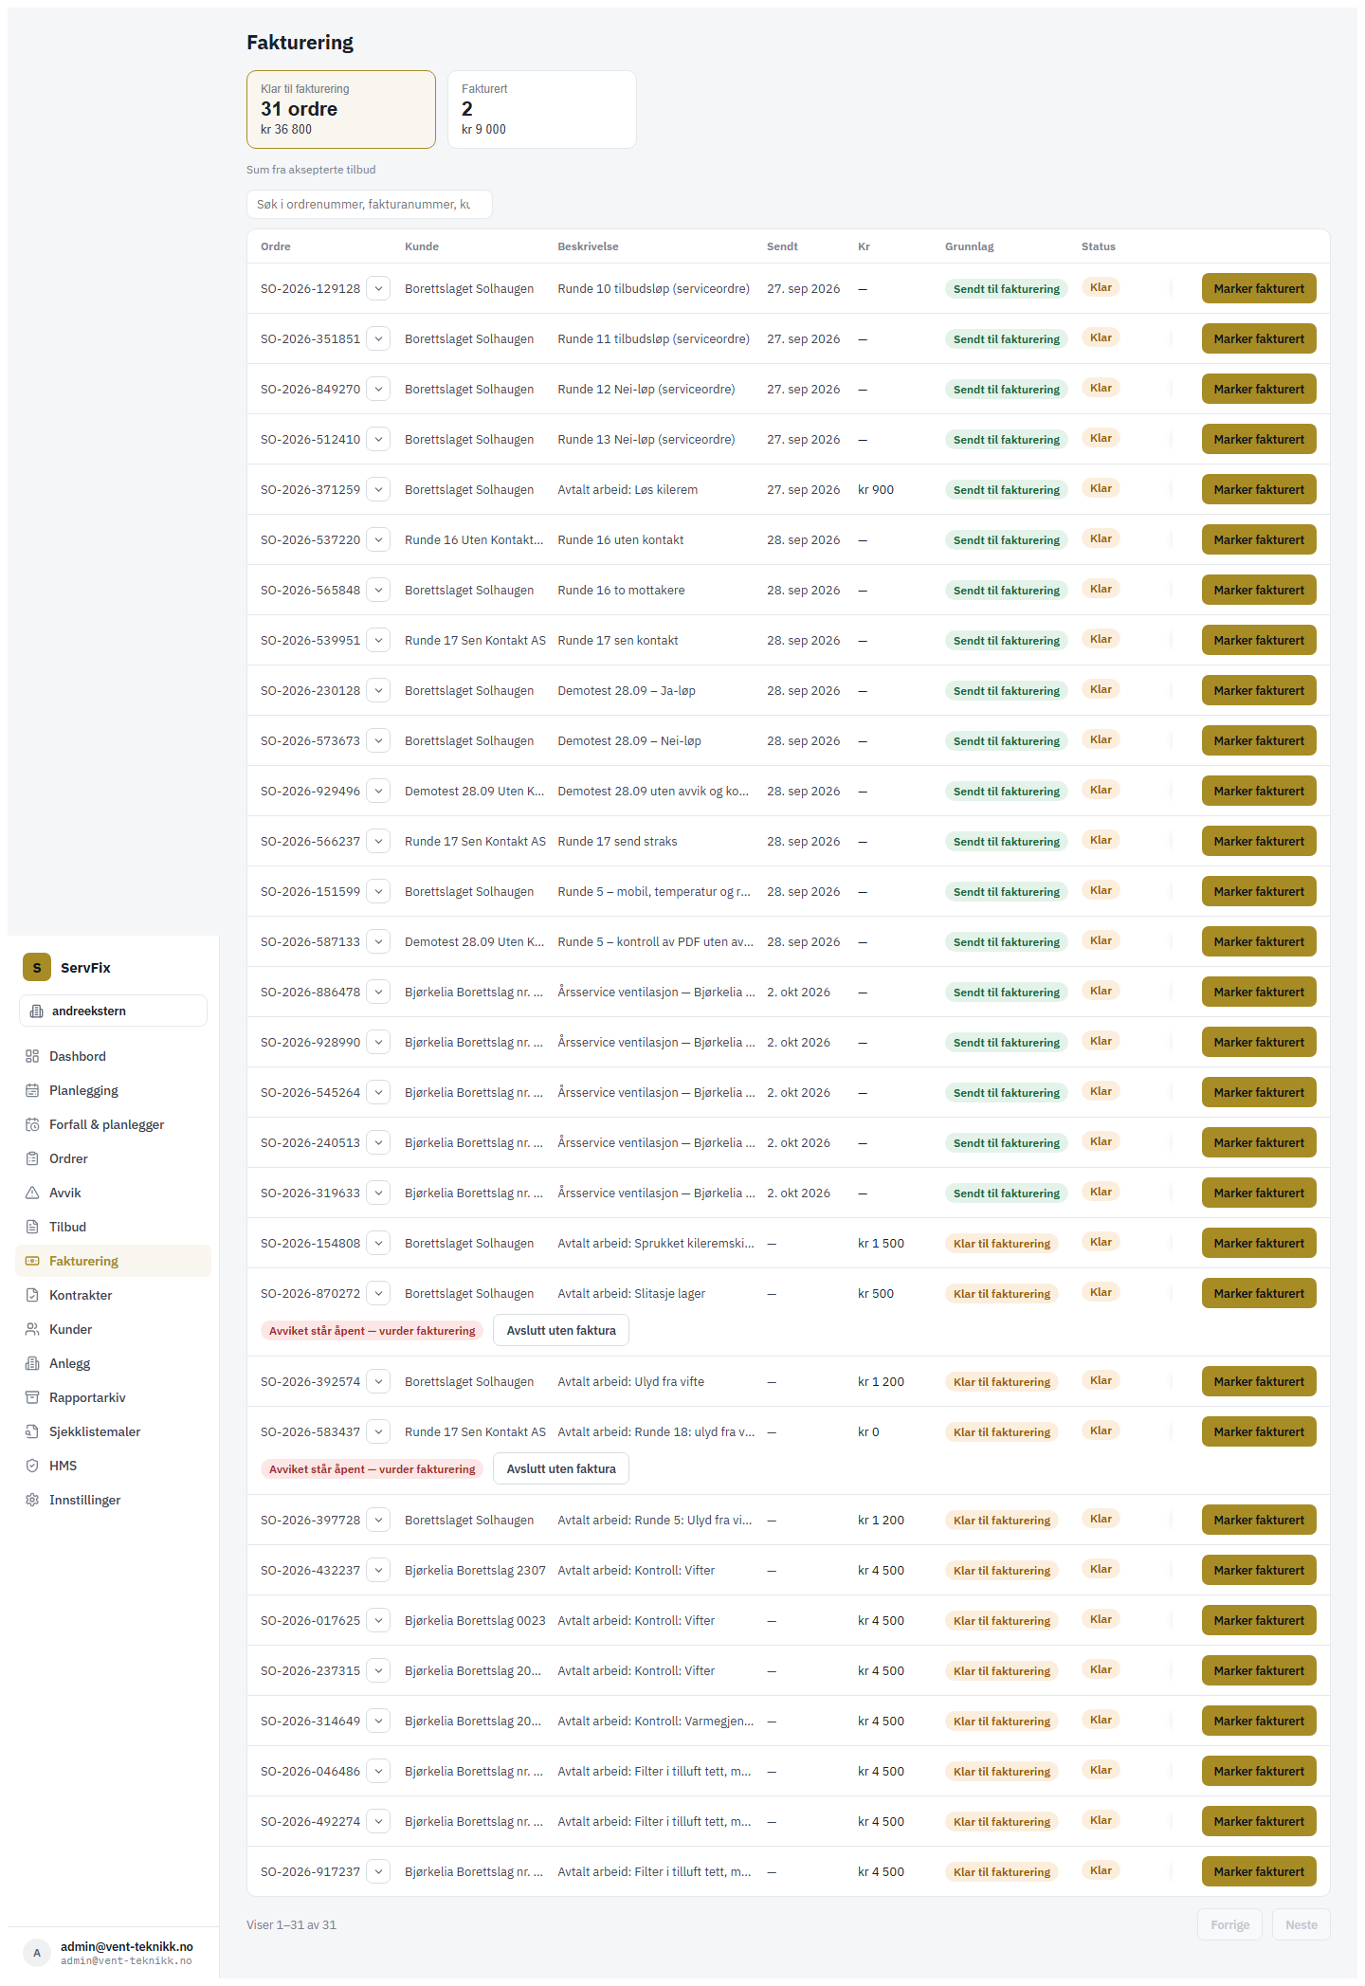
Task: Open the Dashbord grid icon
Action: pos(32,1056)
